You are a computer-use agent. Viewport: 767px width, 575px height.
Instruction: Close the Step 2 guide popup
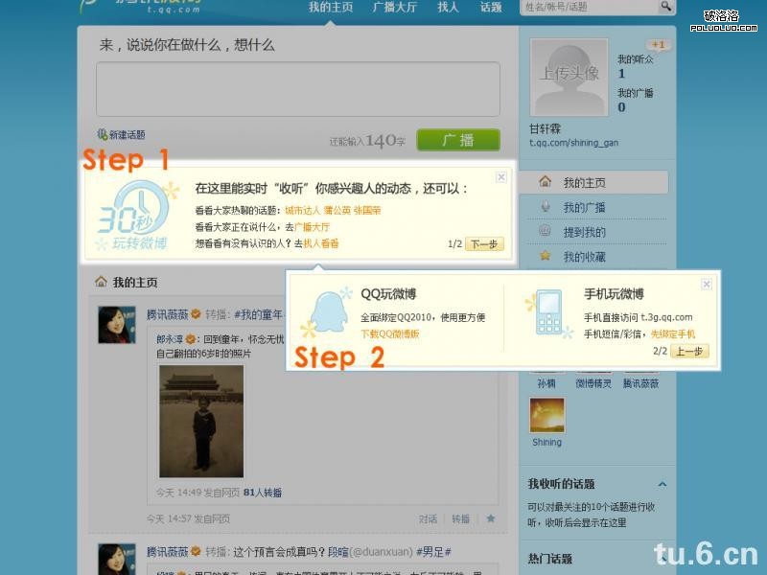[707, 285]
